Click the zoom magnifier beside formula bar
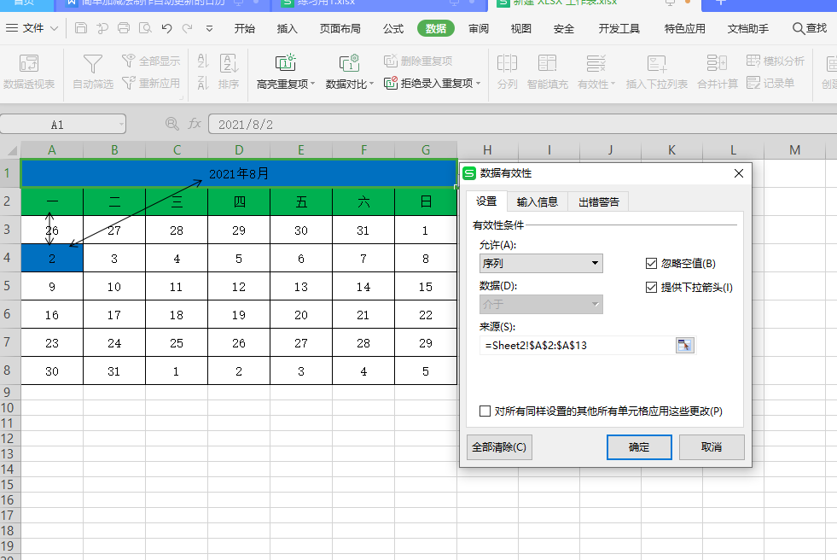 click(171, 124)
